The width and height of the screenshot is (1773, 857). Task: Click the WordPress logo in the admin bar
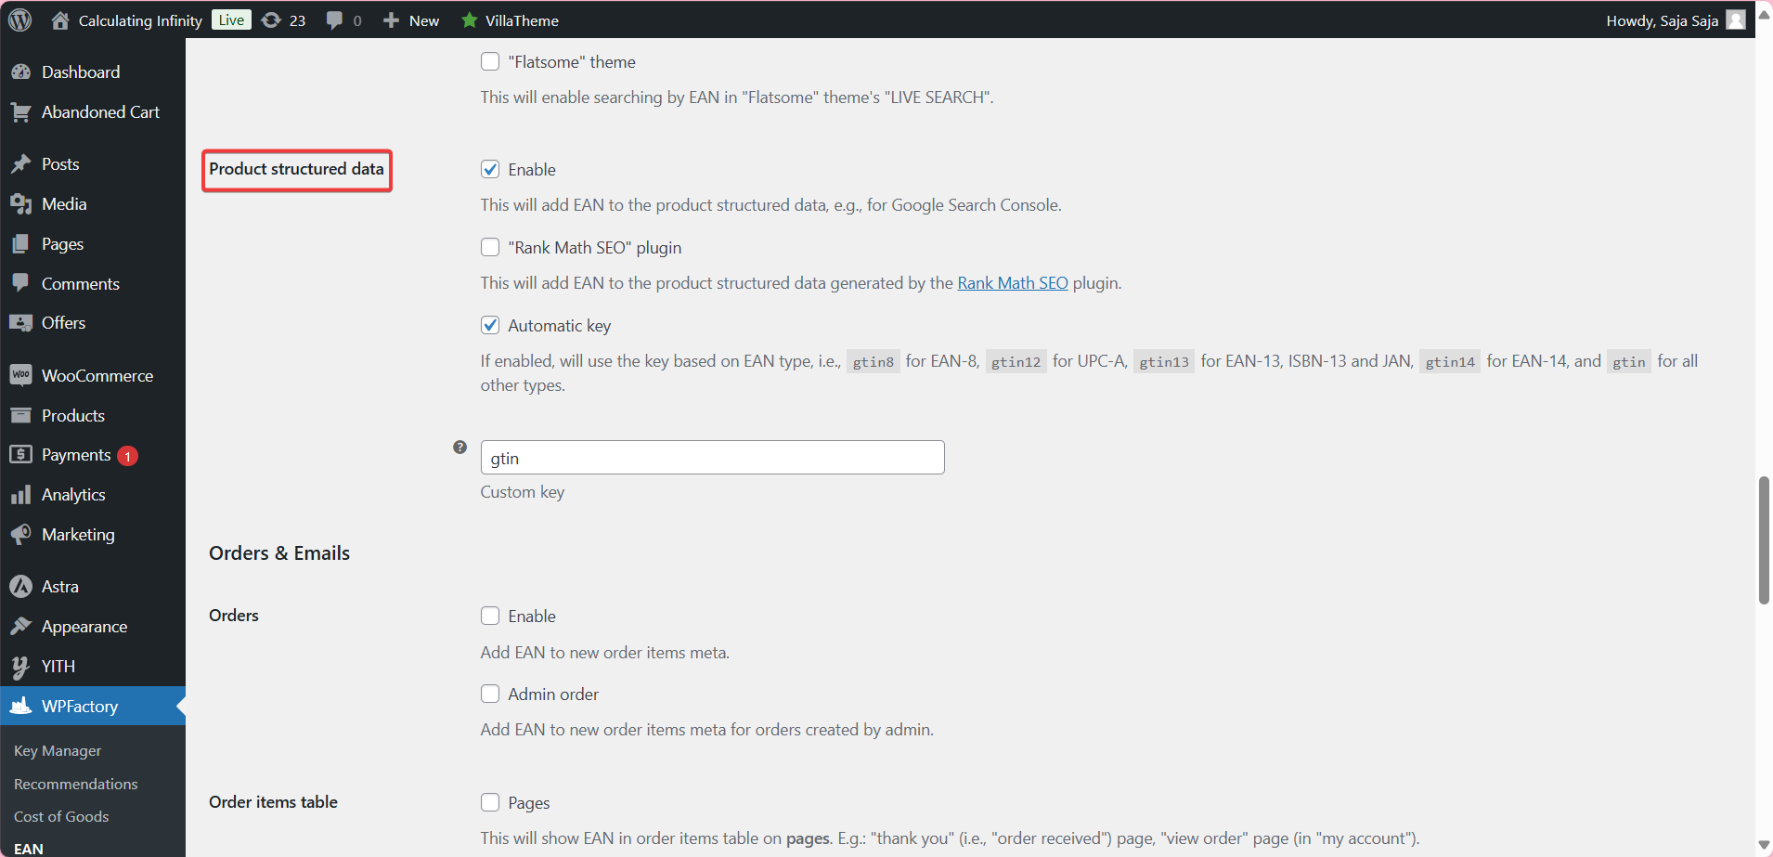(19, 19)
